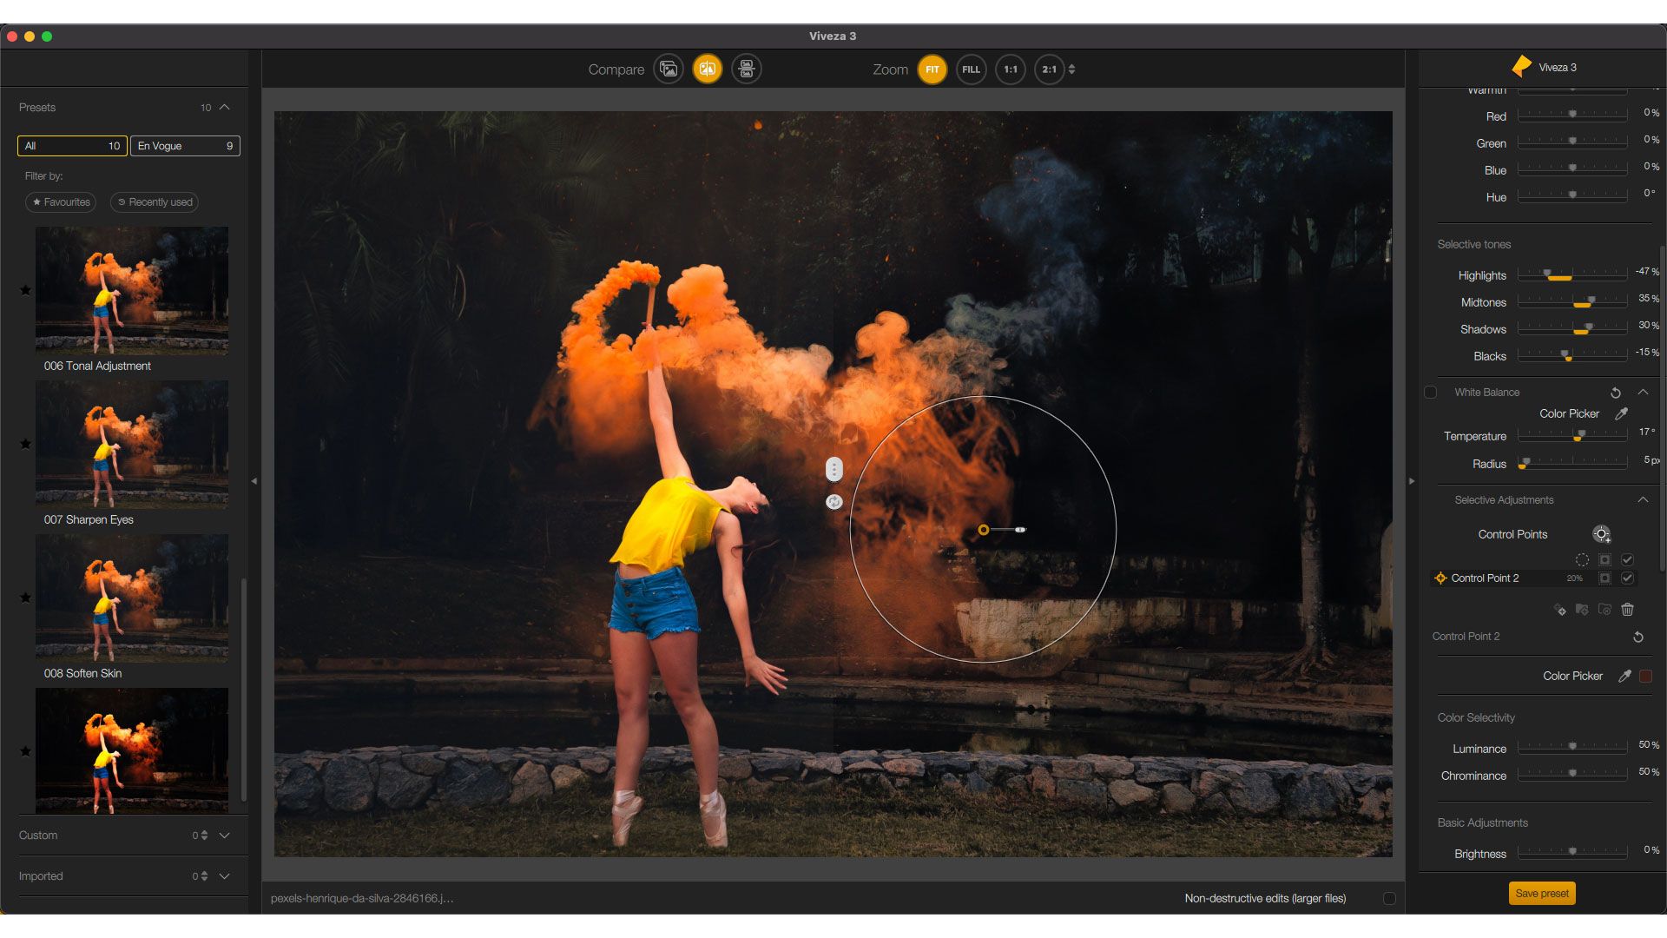Select the single image compare mode

coord(669,69)
